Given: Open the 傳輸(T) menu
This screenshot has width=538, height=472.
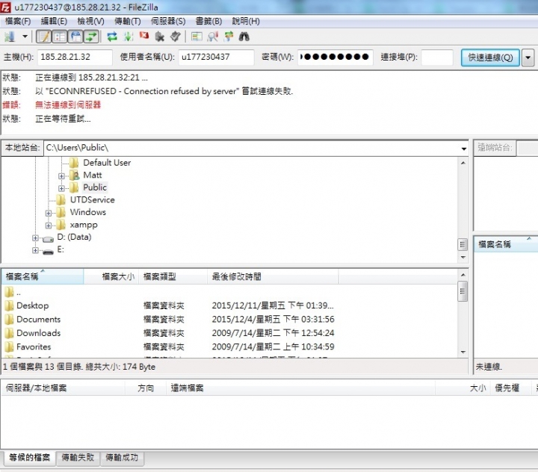Looking at the screenshot, I should [127, 21].
